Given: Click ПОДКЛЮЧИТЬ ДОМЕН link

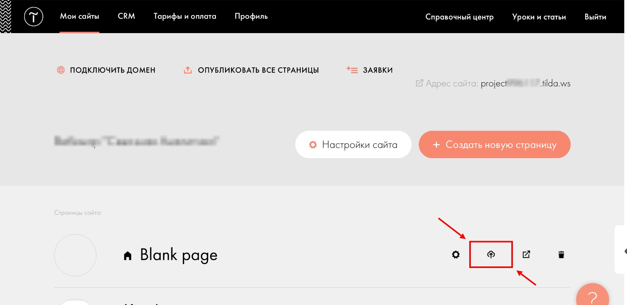Looking at the screenshot, I should [113, 70].
